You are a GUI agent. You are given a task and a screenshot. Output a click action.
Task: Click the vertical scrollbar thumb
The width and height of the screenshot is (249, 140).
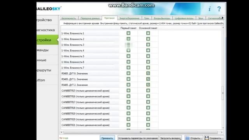(223, 93)
